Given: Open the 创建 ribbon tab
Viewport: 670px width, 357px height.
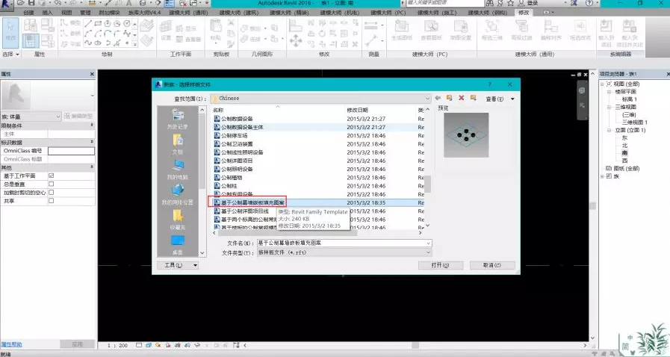Looking at the screenshot, I should point(29,13).
